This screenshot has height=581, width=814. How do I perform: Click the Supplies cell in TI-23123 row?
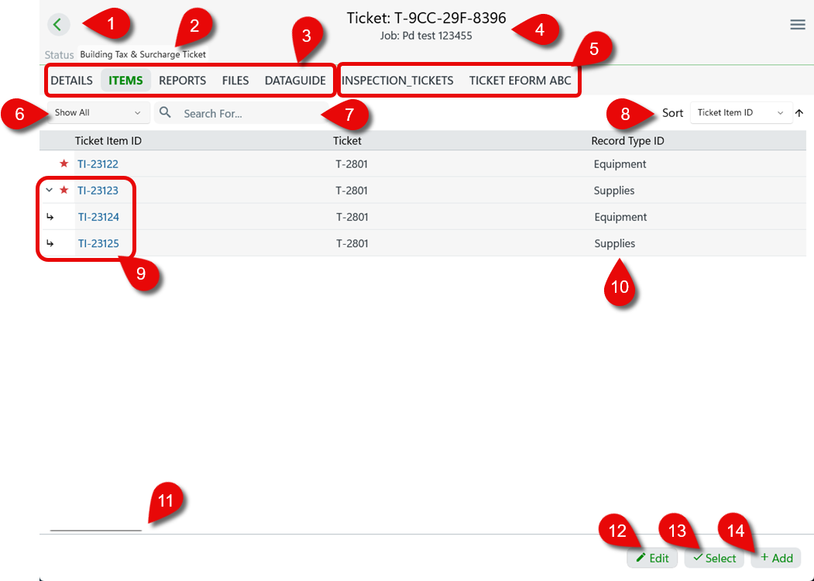613,191
